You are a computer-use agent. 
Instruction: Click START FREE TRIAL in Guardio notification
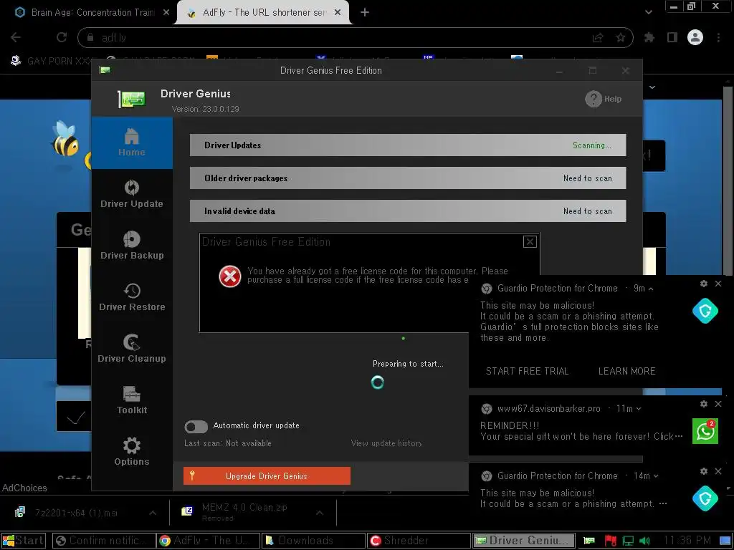pyautogui.click(x=527, y=372)
